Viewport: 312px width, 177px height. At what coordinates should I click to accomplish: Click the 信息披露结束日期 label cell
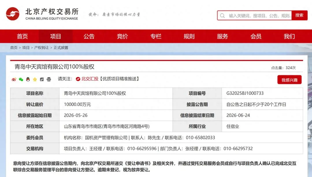coord(197,115)
